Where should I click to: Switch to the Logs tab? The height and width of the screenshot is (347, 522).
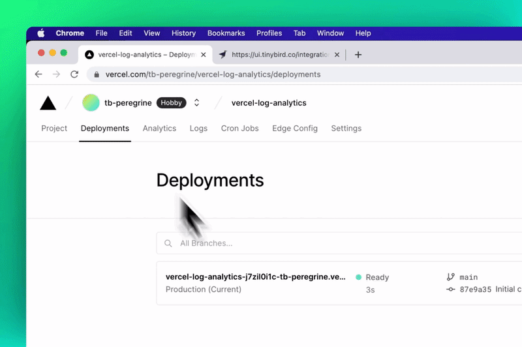[198, 128]
